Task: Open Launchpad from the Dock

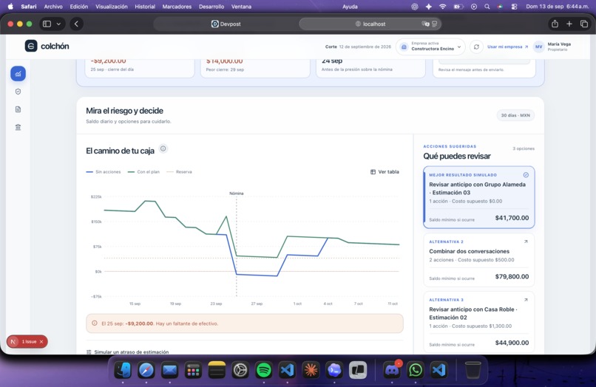Action: 193,370
